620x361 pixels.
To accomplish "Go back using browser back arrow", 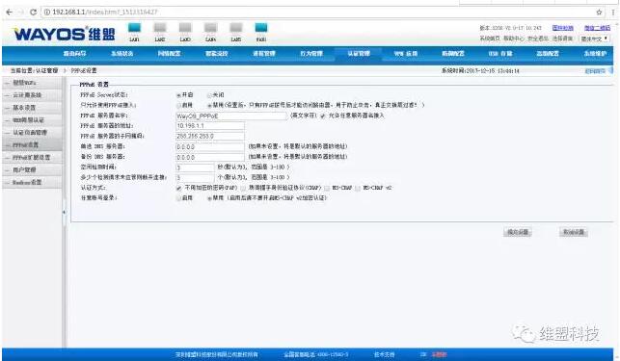I will tap(9, 13).
